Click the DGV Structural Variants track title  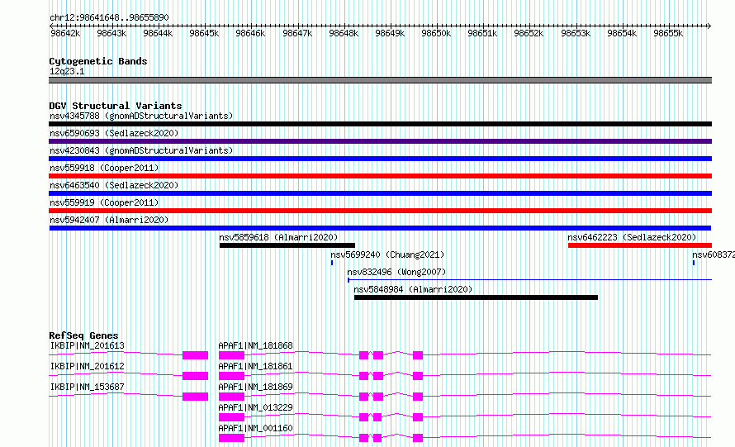116,106
